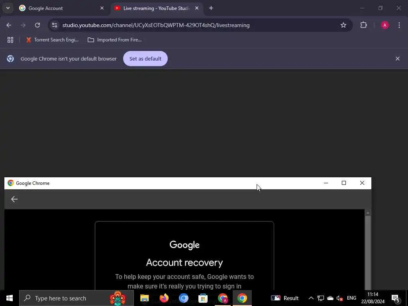The image size is (408, 306).
Task: Show hidden system tray icons
Action: [311, 298]
